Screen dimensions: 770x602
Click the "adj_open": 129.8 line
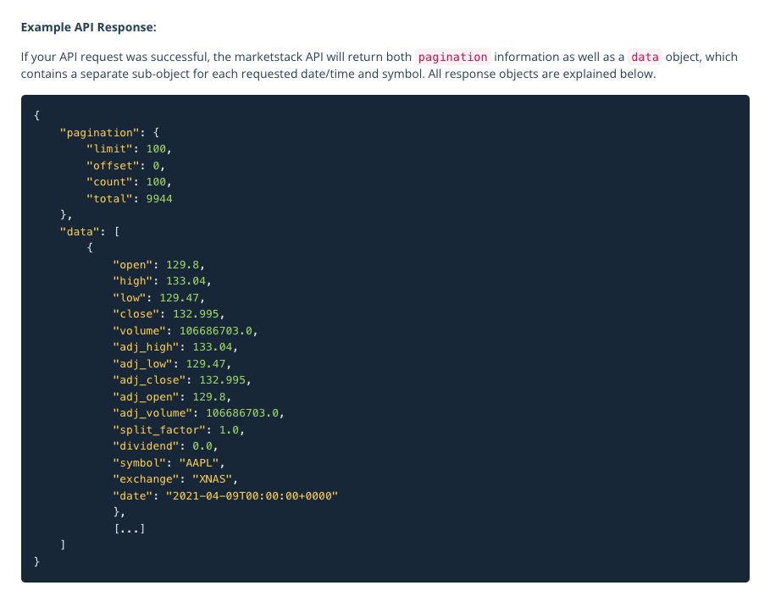tap(172, 397)
